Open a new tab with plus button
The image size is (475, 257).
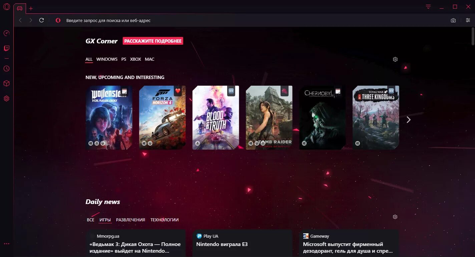tap(31, 8)
